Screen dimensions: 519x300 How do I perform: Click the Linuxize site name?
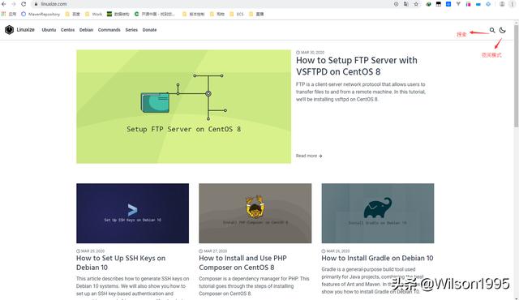point(25,30)
